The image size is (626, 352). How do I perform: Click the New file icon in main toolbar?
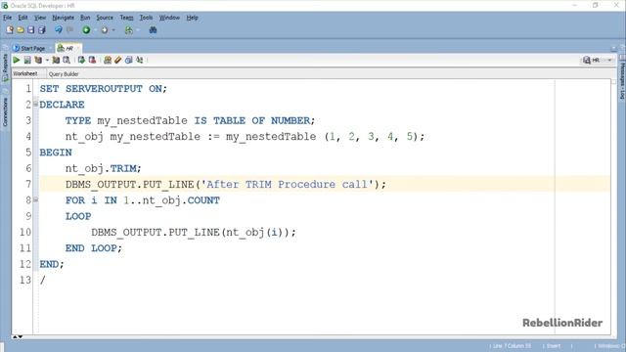[10, 30]
